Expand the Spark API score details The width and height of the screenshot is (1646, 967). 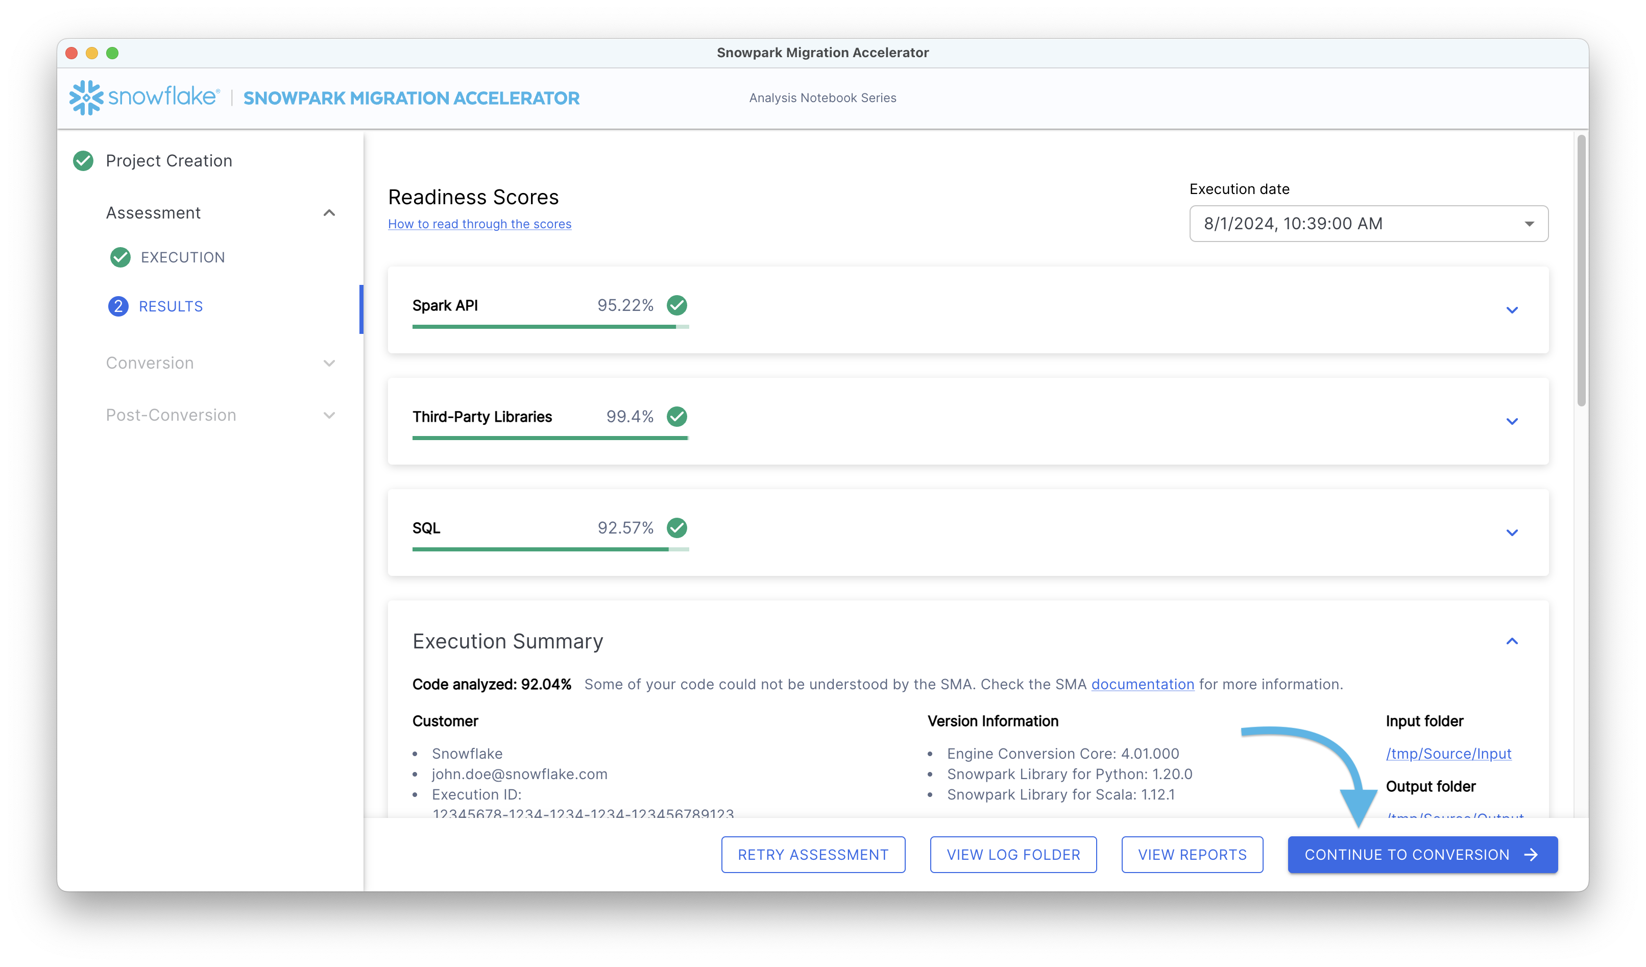pos(1511,310)
